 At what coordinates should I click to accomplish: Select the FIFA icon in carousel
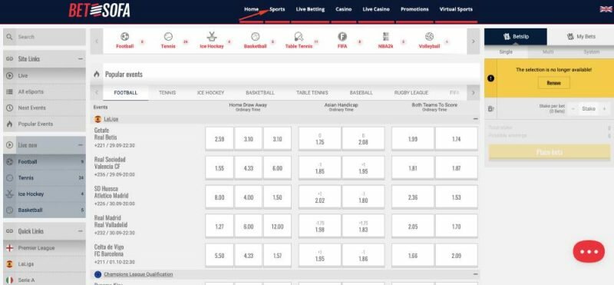[x=342, y=37]
